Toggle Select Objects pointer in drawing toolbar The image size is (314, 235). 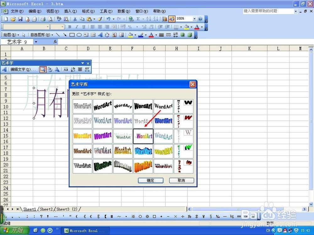coord(24,35)
